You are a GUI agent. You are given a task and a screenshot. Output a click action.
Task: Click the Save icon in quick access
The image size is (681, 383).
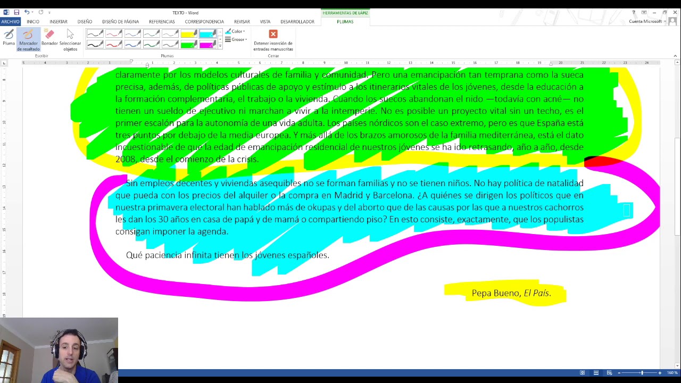pos(16,12)
